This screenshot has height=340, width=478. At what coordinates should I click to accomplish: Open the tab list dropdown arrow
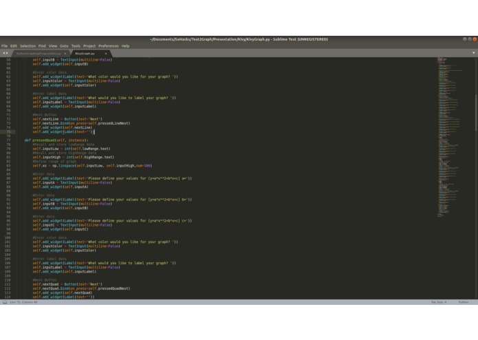[473, 53]
